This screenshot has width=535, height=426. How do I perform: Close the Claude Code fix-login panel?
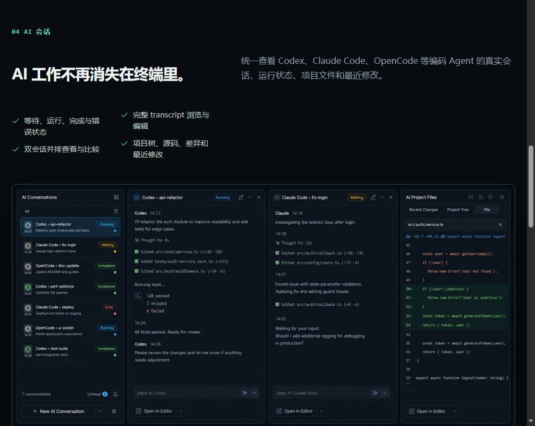tap(391, 197)
